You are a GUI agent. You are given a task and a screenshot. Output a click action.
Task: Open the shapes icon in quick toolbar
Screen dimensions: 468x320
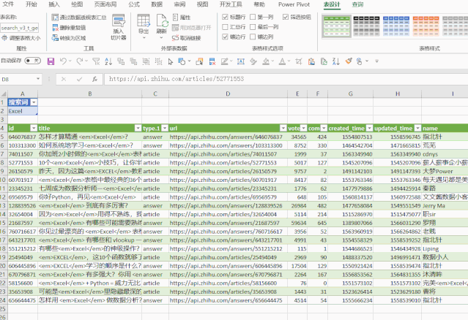[182, 61]
